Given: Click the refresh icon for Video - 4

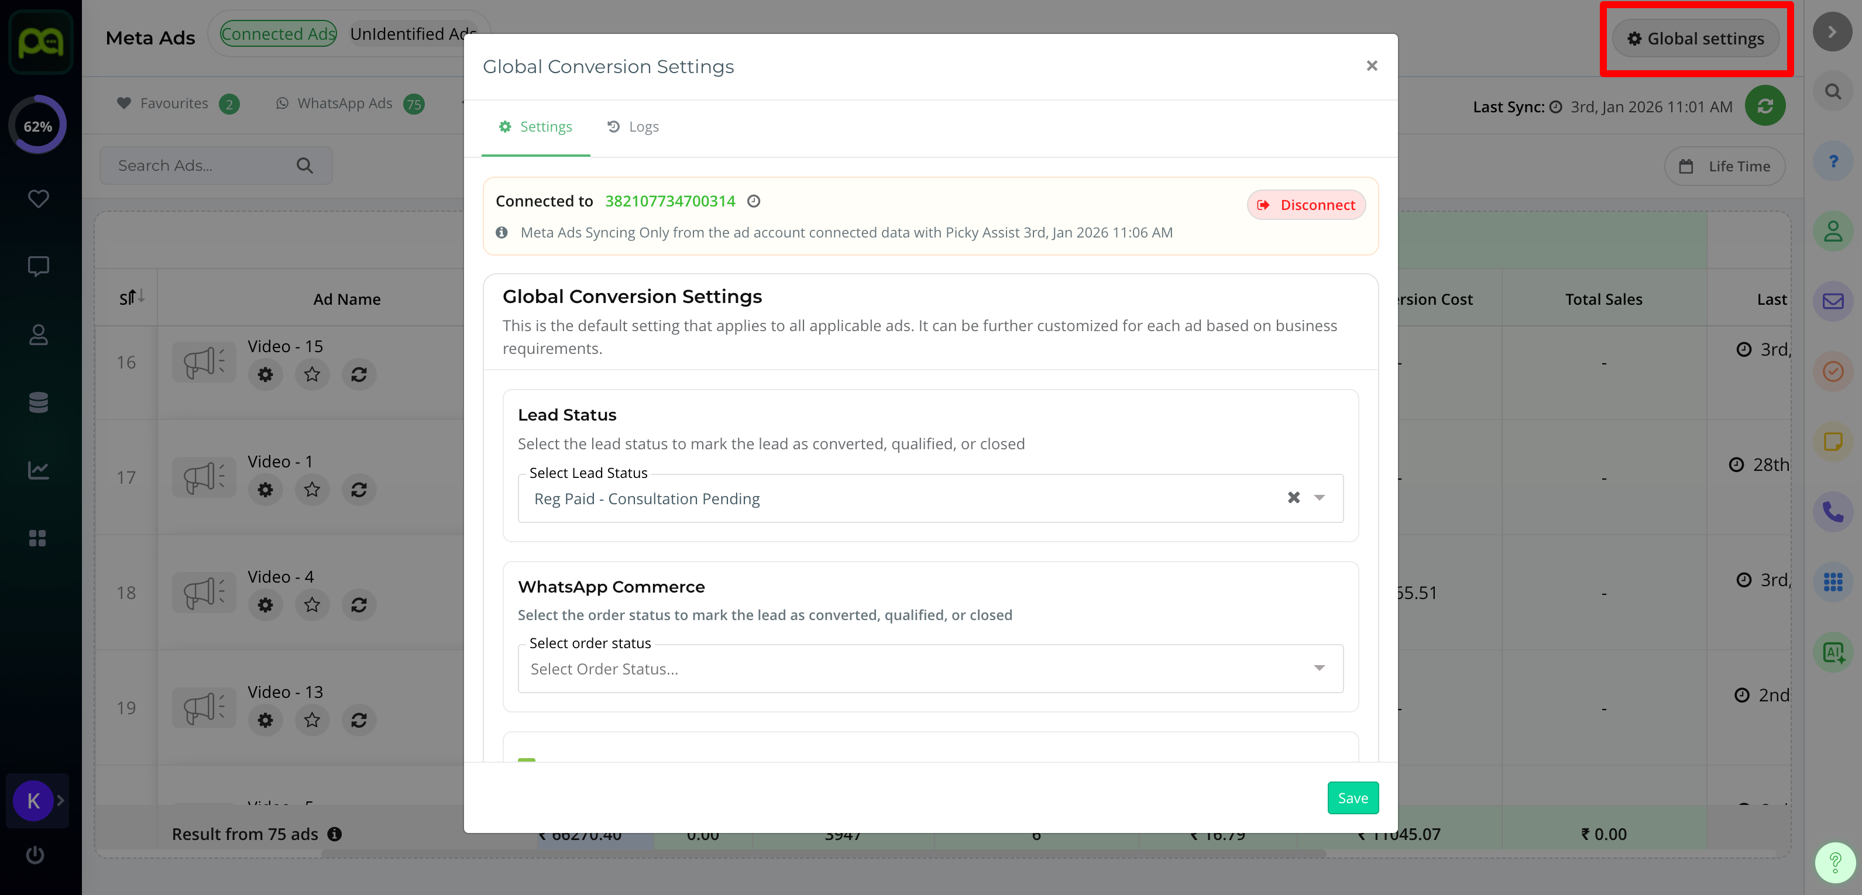Looking at the screenshot, I should [359, 605].
